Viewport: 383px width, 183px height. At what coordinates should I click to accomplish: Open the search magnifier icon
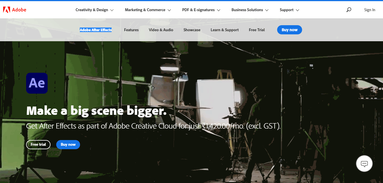click(x=349, y=10)
